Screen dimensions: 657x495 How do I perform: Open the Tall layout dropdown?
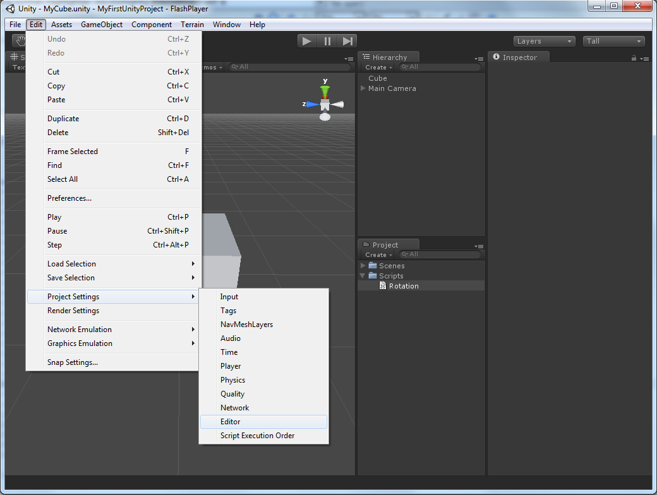point(613,41)
